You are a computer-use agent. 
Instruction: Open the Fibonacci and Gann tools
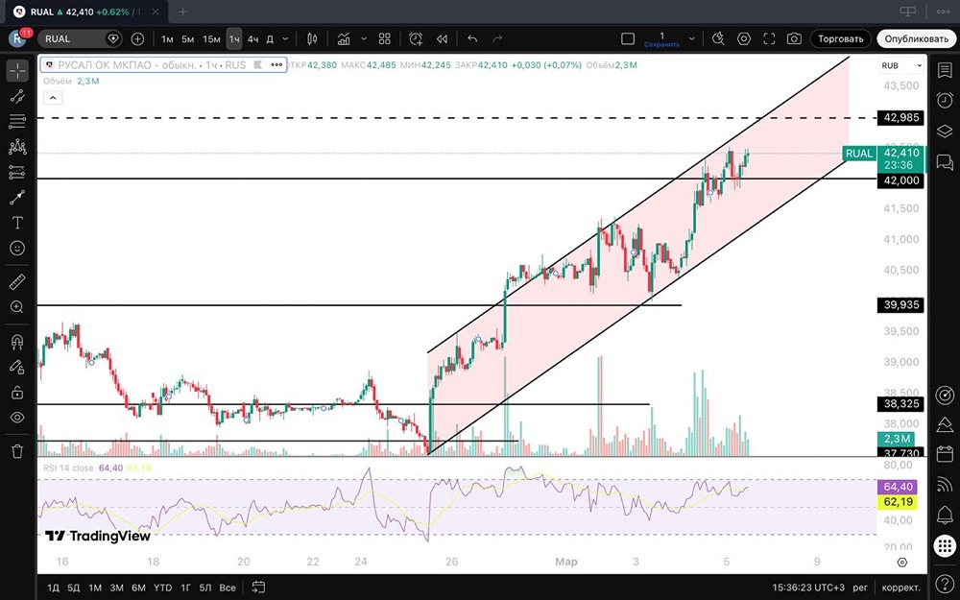coord(17,121)
